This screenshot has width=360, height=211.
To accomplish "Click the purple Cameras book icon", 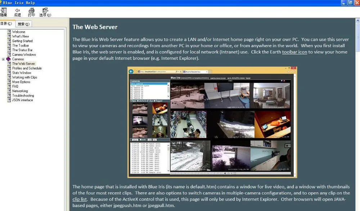I will tap(9, 59).
